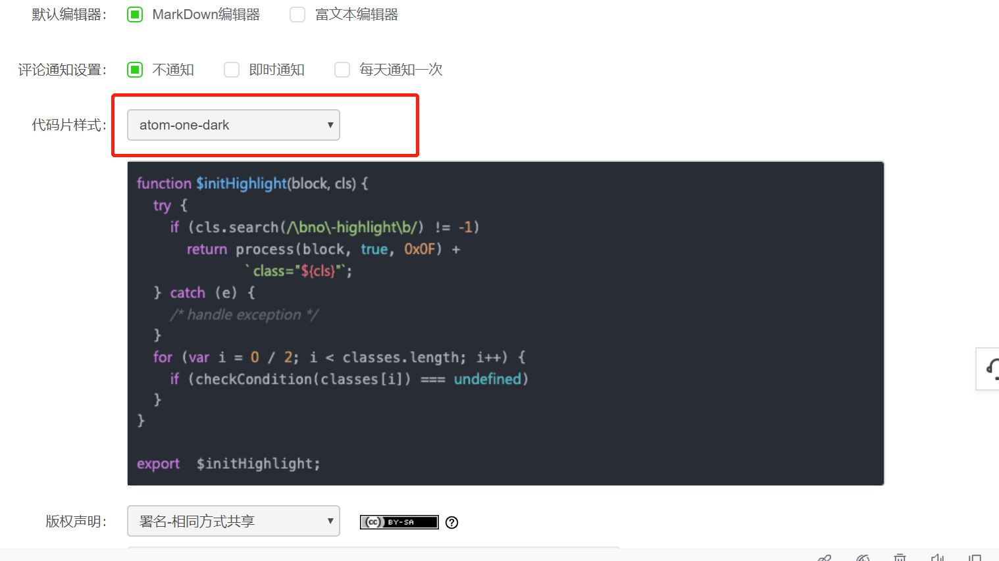Screen dimensions: 999x561
Task: Click the 'for (var i = 0 / 2' loop line
Action: (339, 357)
